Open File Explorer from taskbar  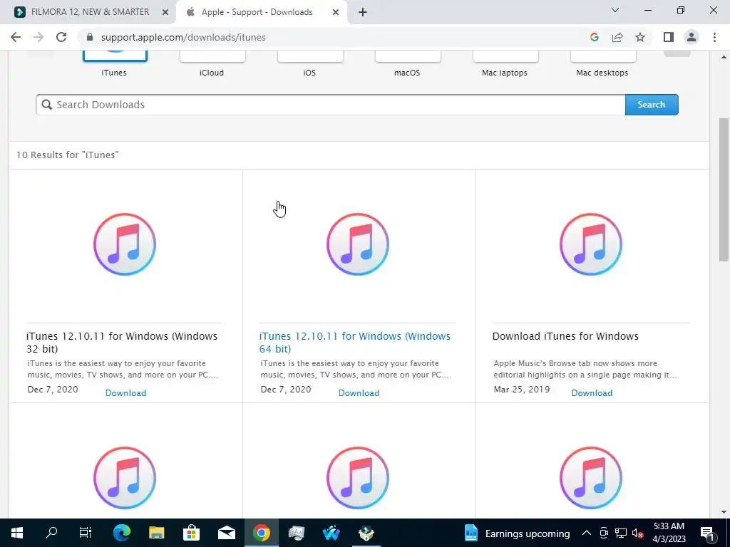[156, 533]
